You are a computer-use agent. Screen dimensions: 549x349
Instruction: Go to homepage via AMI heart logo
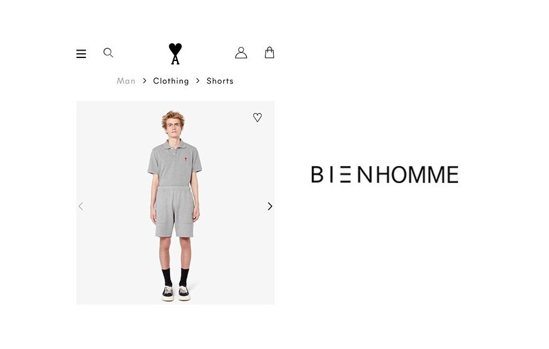pos(175,54)
